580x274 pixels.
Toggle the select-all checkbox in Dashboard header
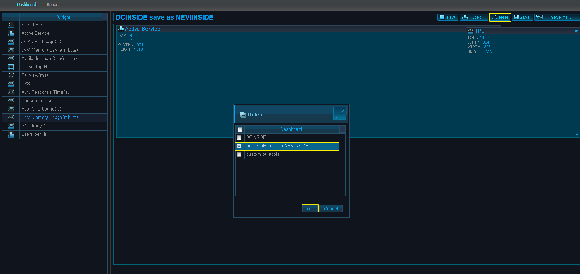pos(240,129)
